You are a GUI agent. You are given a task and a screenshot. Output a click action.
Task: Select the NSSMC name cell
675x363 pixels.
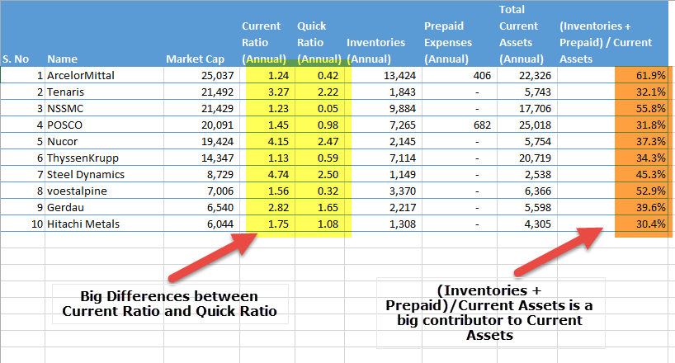point(104,108)
